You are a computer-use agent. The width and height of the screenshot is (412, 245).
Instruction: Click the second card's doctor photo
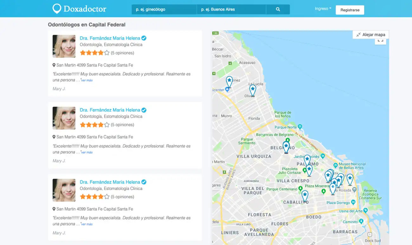[64, 118]
